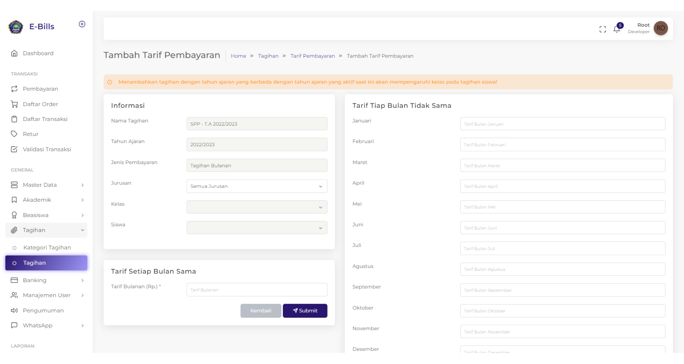The image size is (684, 364).
Task: Toggle the sidebar pin circle icon
Action: coord(82,24)
